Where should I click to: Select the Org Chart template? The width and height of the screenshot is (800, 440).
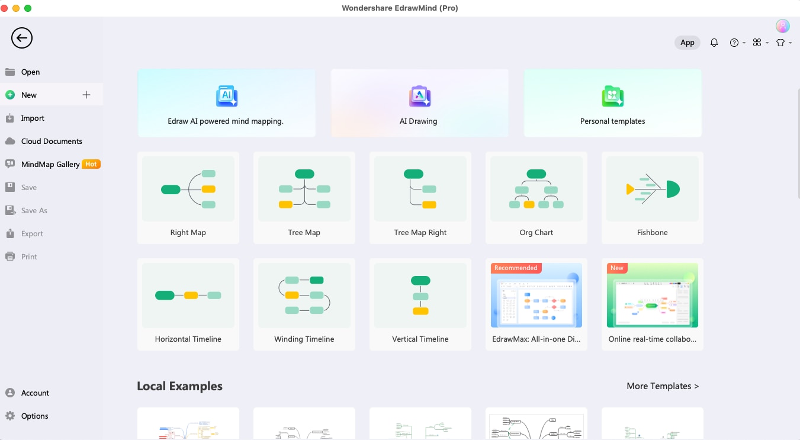(536, 198)
